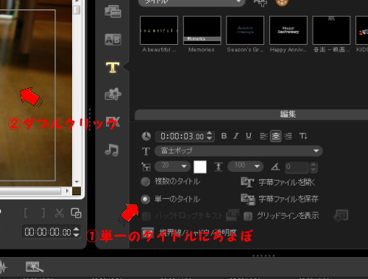The width and height of the screenshot is (368, 279).
Task: Toggle Bold text formatting
Action: (224, 136)
